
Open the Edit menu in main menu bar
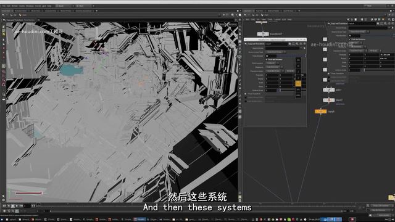[9, 6]
